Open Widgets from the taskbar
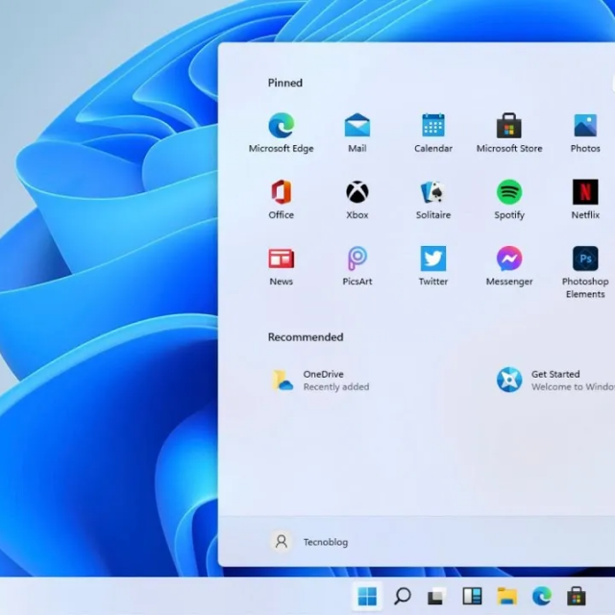Screen dimensions: 615x615 click(472, 596)
